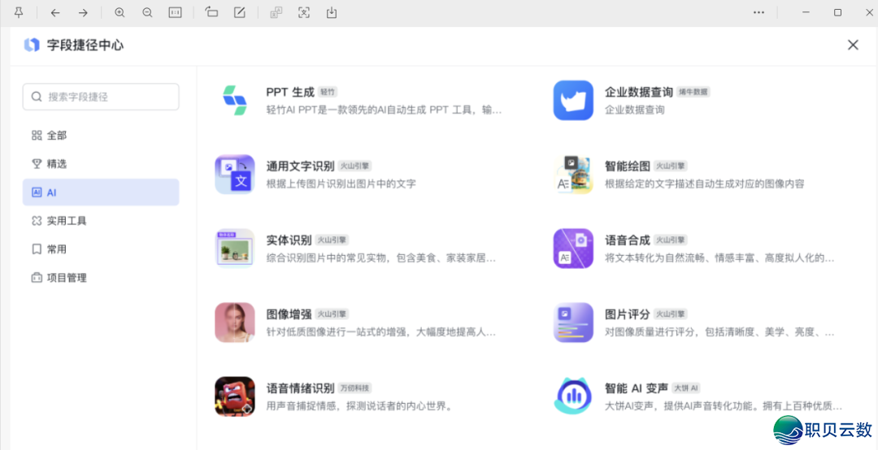The image size is (878, 450).
Task: Click the description starting with 轻竹AI PPT是一款领先的
Action: coord(384,110)
